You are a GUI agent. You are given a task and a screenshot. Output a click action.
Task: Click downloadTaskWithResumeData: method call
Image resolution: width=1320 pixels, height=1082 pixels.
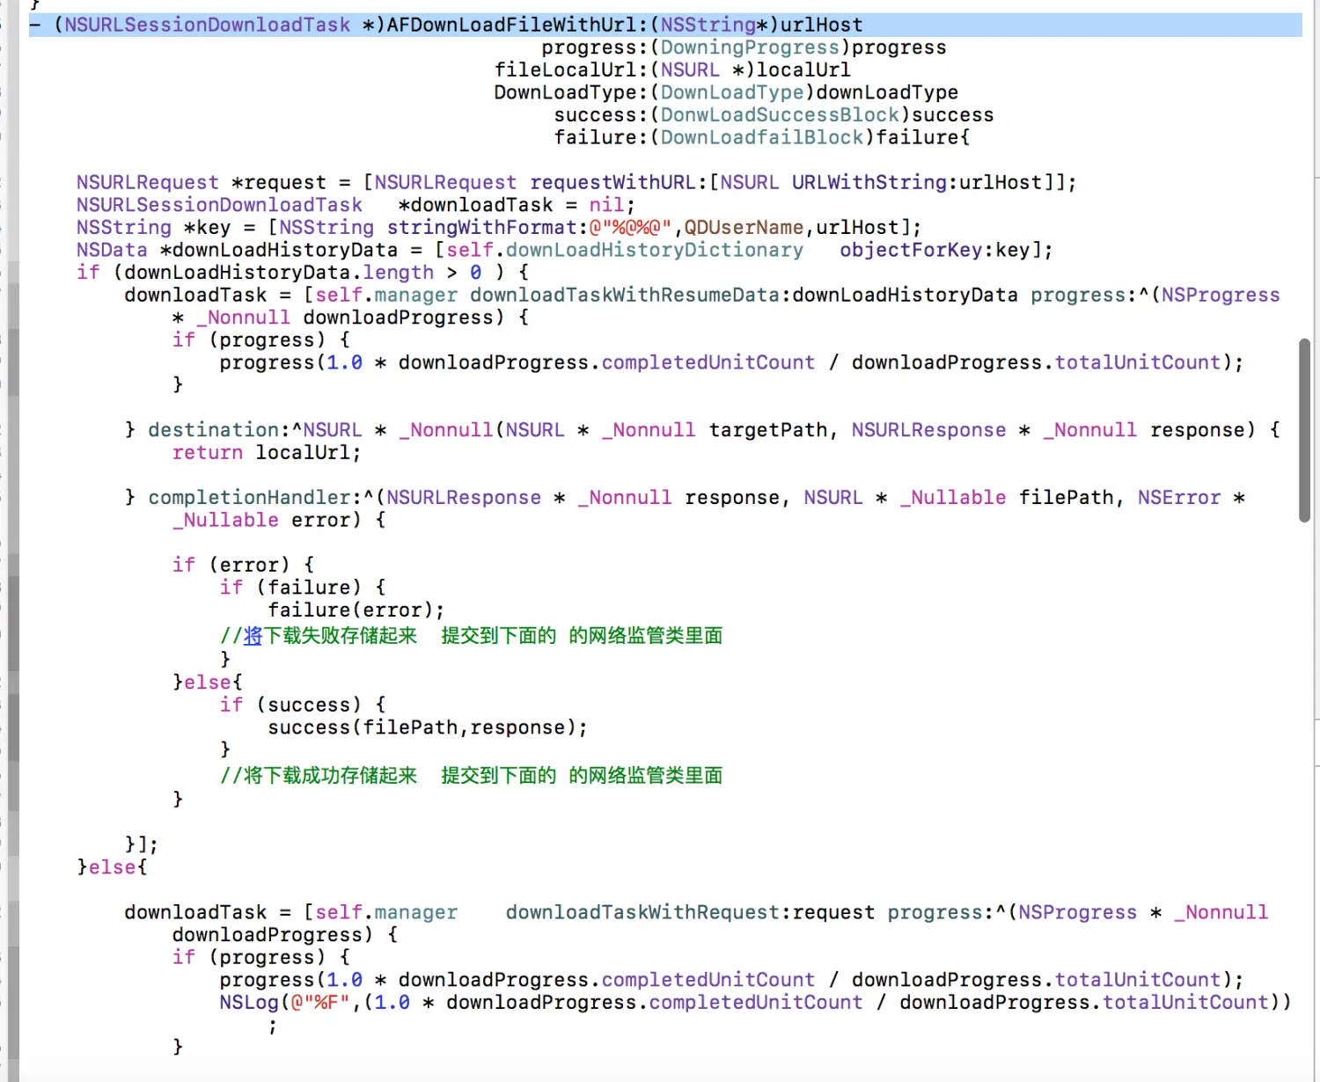pos(630,295)
